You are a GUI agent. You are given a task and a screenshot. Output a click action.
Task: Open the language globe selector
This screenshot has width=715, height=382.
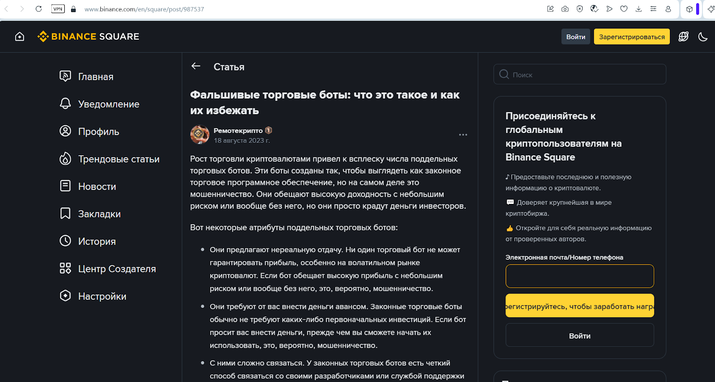click(683, 37)
